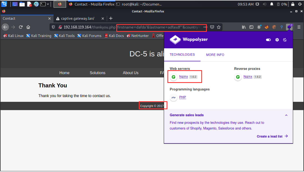Viewport: 304px width, 172px height.
Task: Select the MORE INFO tab
Action: click(215, 55)
